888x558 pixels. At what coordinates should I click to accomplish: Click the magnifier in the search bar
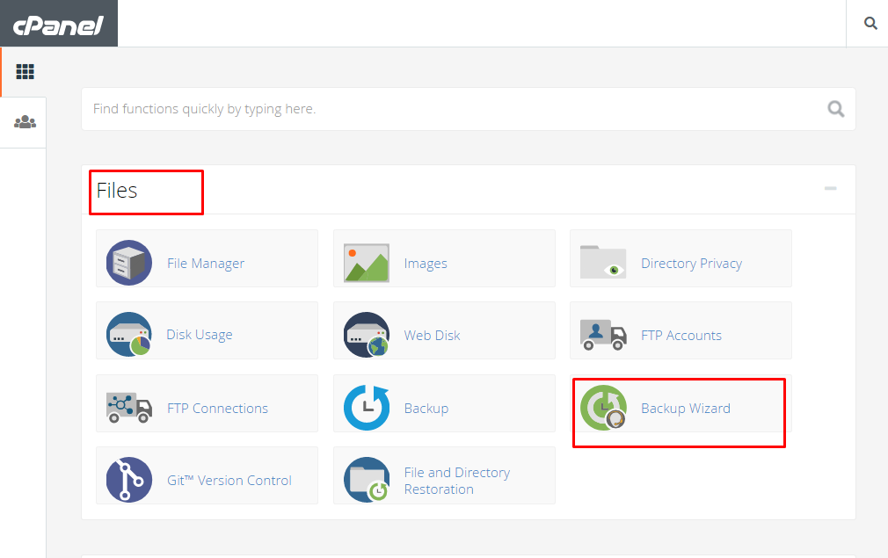click(x=834, y=108)
